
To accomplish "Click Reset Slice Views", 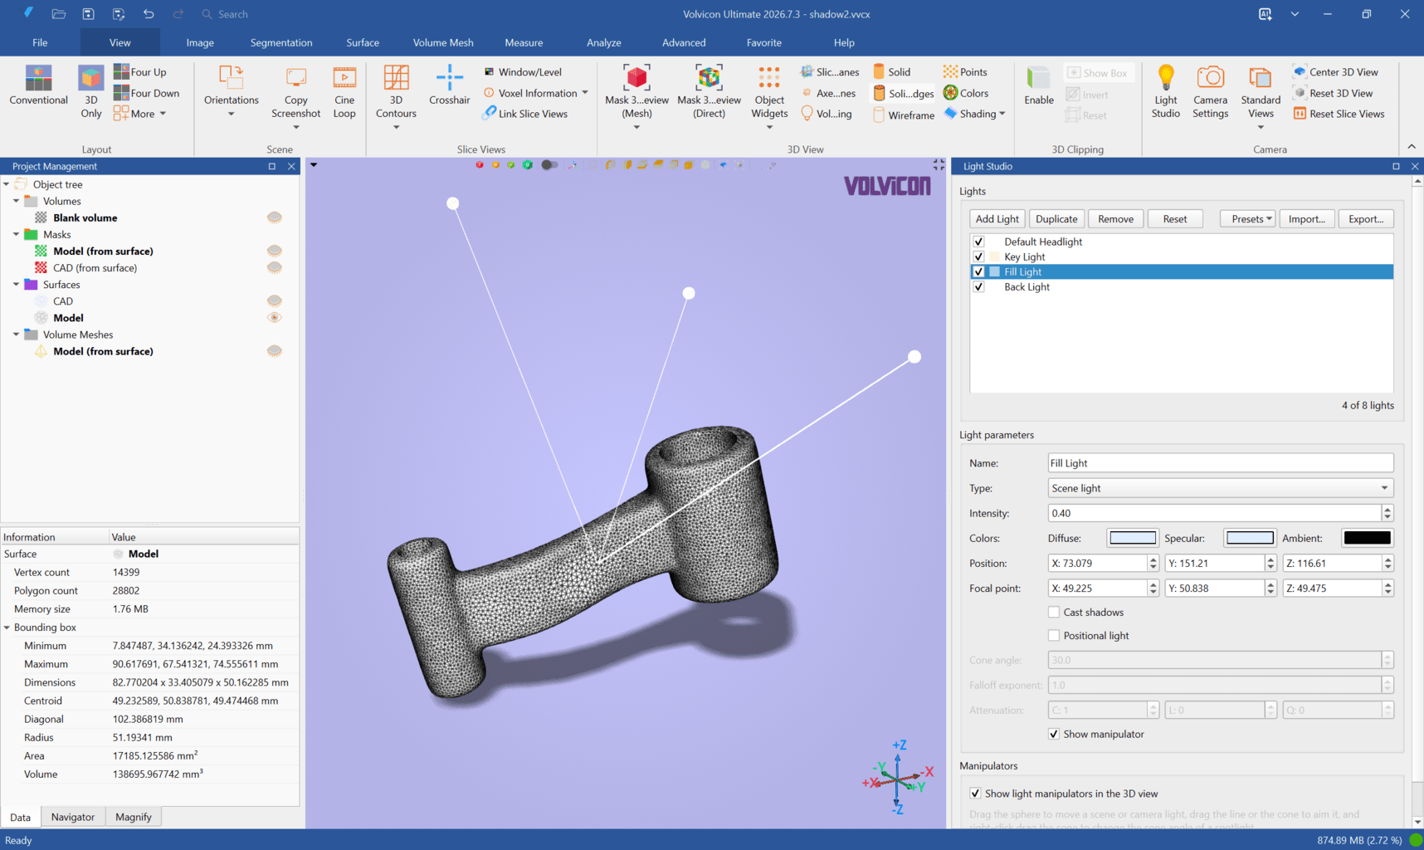I will 1339,114.
